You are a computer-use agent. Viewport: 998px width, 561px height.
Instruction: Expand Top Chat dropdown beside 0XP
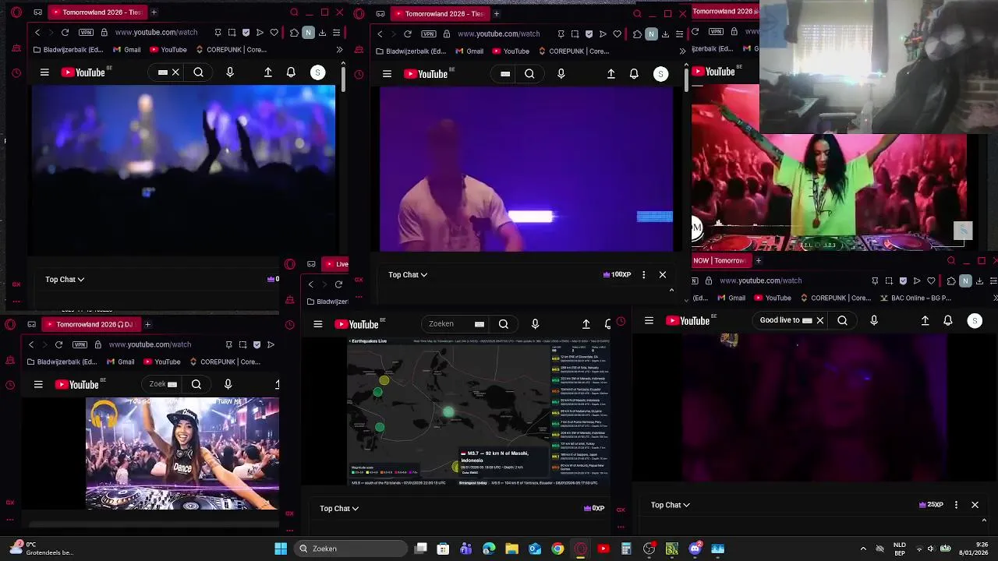coord(339,508)
